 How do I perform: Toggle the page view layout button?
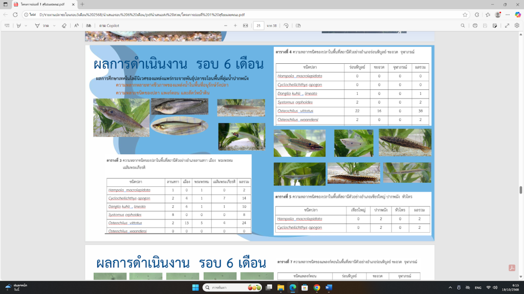[297, 25]
